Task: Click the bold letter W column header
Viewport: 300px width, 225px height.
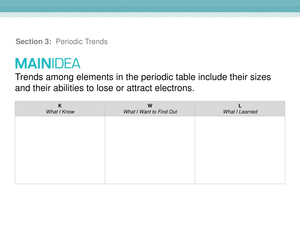Action: point(150,105)
